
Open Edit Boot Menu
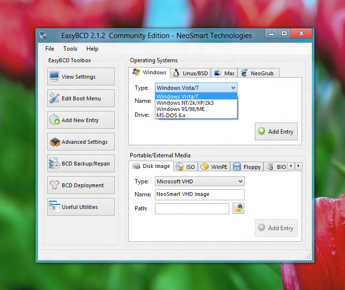pyautogui.click(x=81, y=98)
